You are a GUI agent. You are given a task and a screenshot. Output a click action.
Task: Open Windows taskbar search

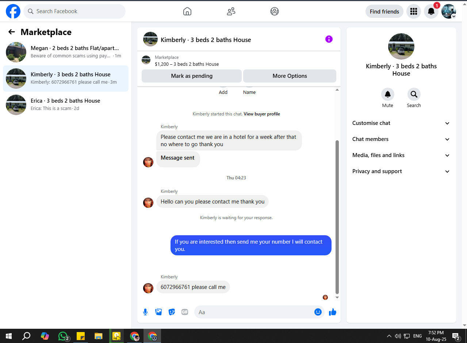click(x=26, y=336)
